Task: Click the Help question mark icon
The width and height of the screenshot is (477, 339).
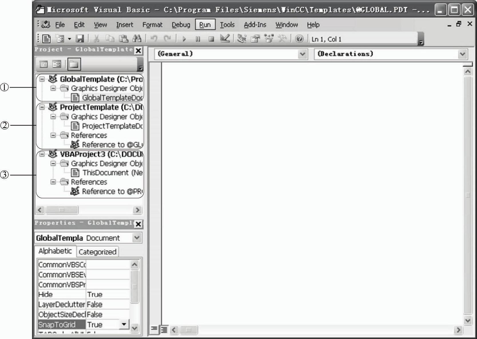Action: coord(299,39)
